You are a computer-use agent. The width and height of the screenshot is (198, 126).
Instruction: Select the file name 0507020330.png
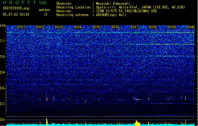[16, 8]
